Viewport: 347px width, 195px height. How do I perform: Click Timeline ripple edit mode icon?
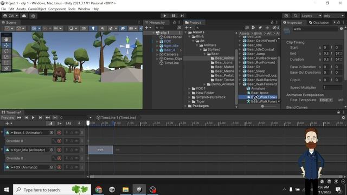59,123
